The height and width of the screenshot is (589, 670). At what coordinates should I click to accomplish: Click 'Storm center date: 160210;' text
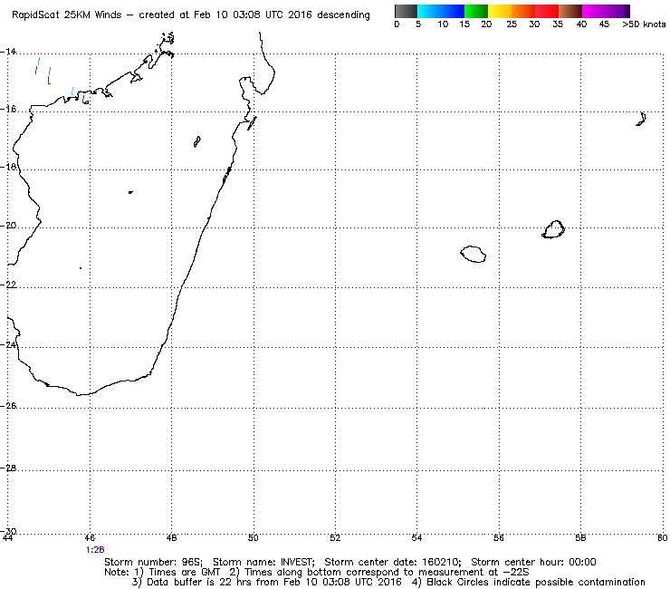tap(393, 562)
